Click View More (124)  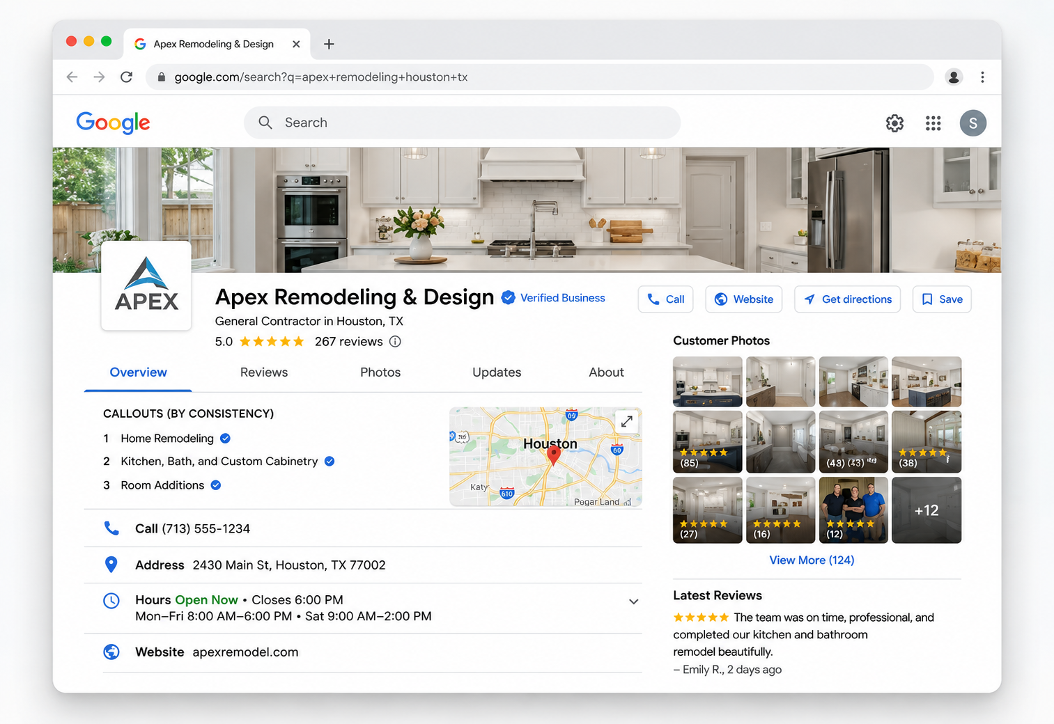(812, 560)
